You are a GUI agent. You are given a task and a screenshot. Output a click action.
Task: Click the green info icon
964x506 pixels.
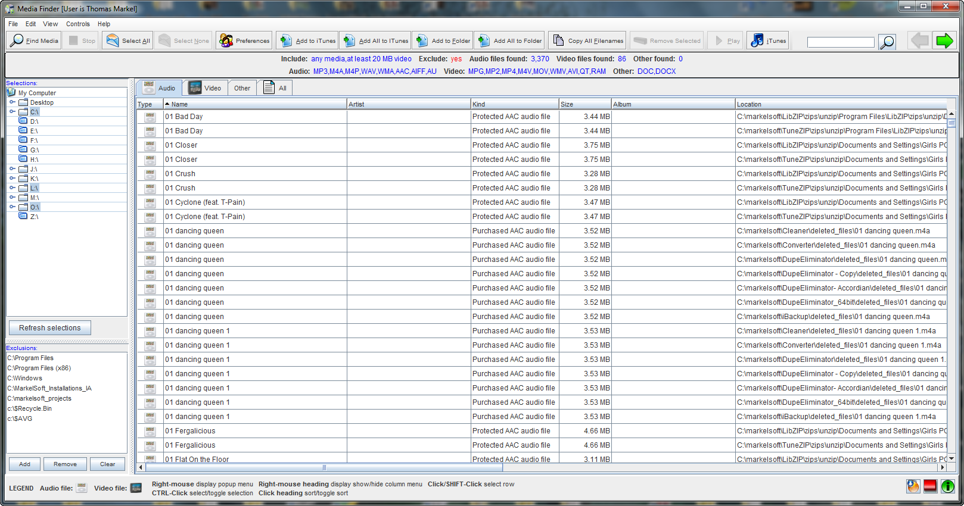tap(947, 486)
